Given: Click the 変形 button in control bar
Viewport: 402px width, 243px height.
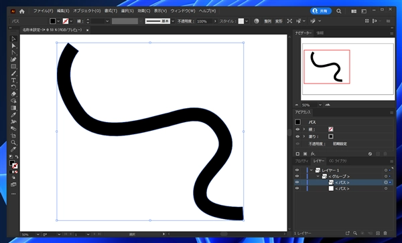Looking at the screenshot, I should [x=279, y=21].
